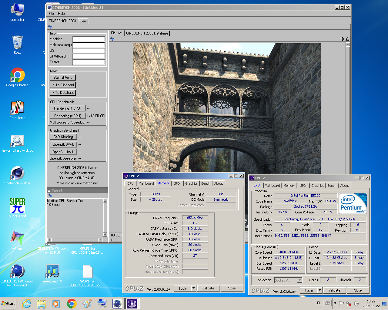
Task: Open the Komputer desktop icon
Action: [17, 12]
